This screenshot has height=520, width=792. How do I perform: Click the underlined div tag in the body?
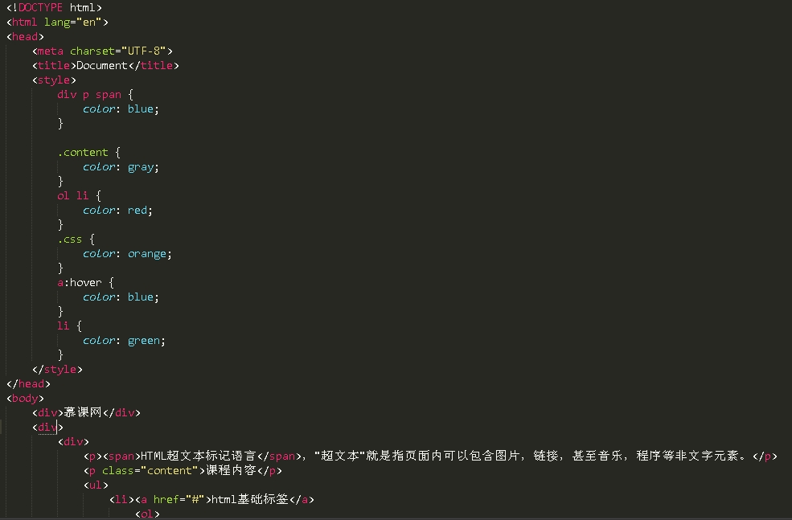pyautogui.click(x=47, y=427)
